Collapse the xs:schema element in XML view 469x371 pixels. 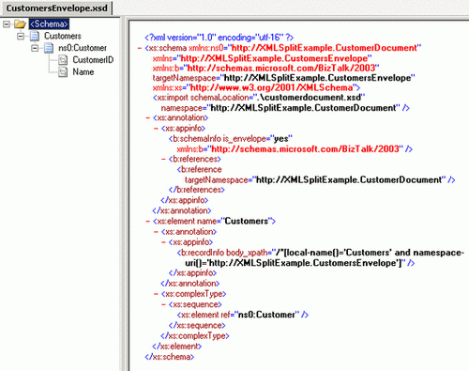(x=140, y=48)
